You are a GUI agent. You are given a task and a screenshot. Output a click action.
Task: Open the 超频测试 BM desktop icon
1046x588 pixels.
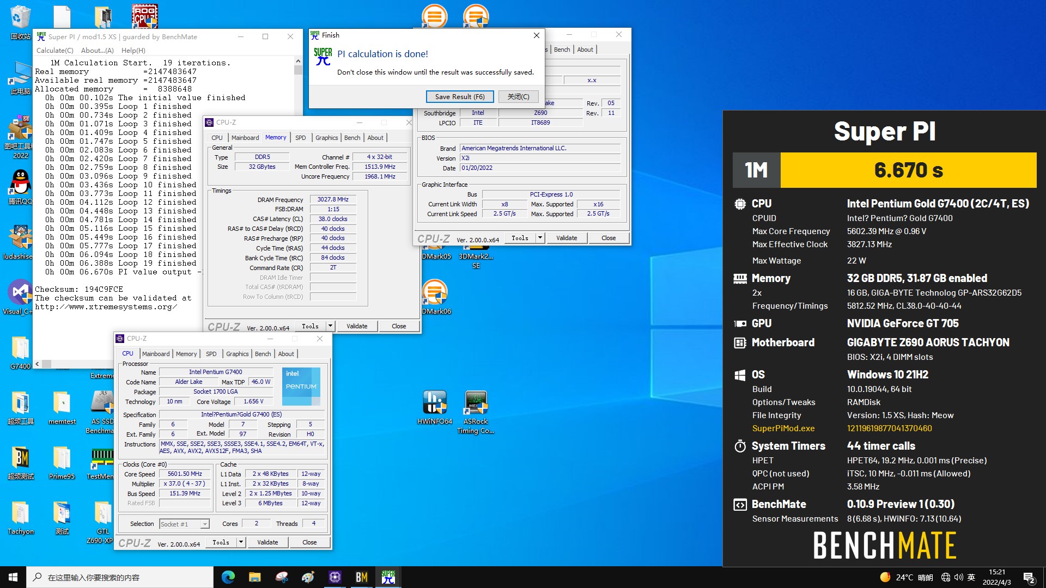point(20,463)
